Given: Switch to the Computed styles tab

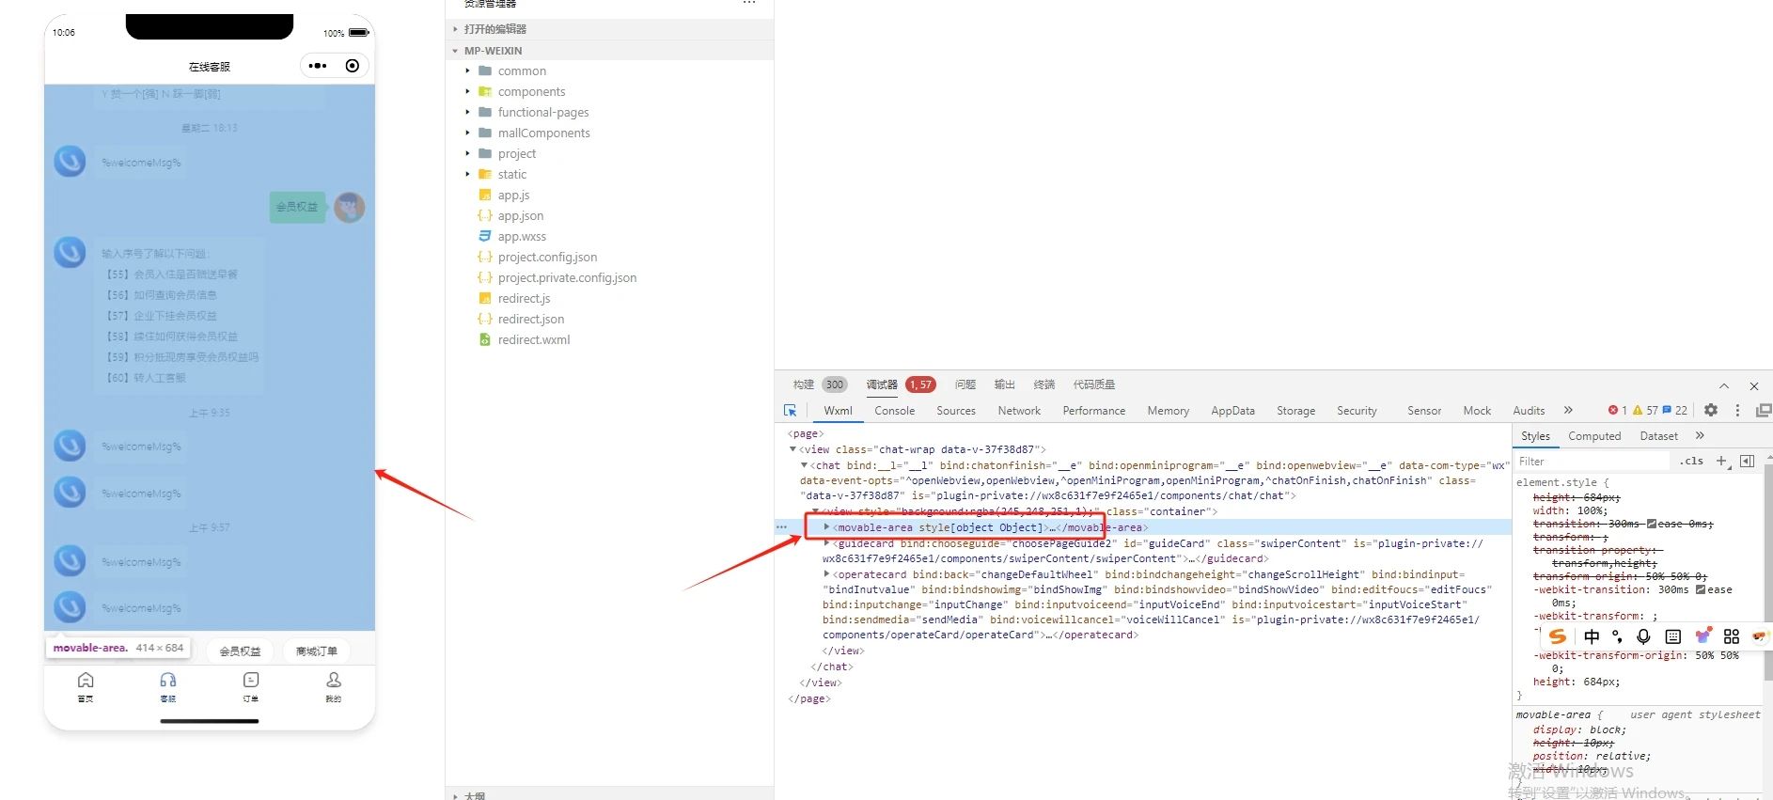Looking at the screenshot, I should (x=1594, y=436).
